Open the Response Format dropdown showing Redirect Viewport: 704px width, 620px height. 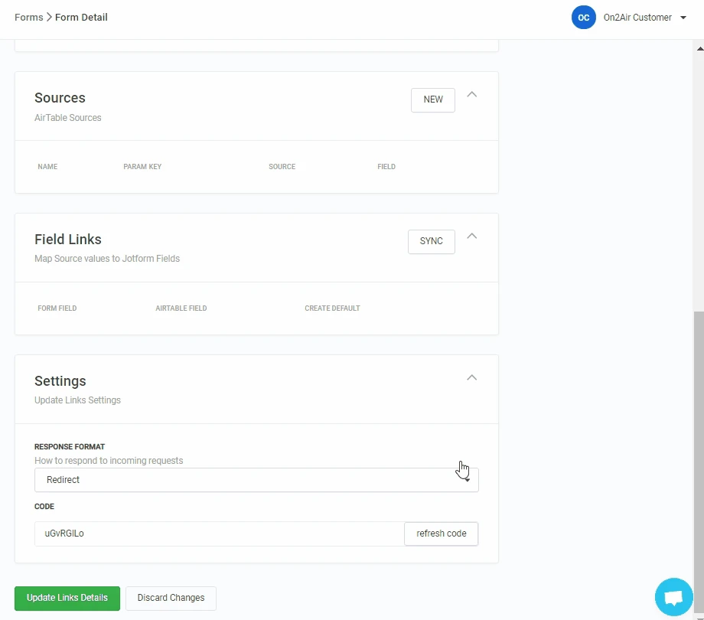pos(256,480)
